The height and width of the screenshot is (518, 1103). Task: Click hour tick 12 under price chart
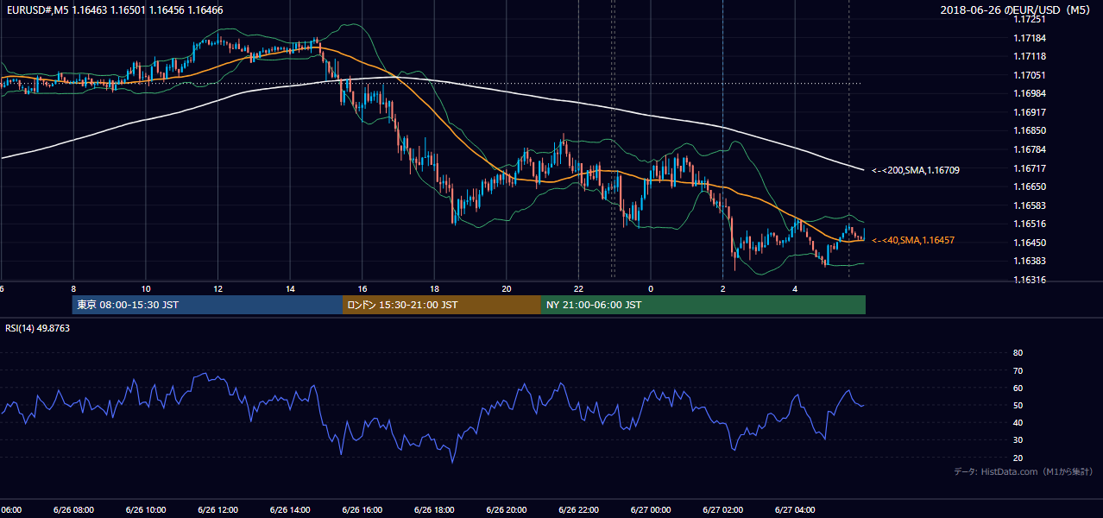tap(217, 288)
